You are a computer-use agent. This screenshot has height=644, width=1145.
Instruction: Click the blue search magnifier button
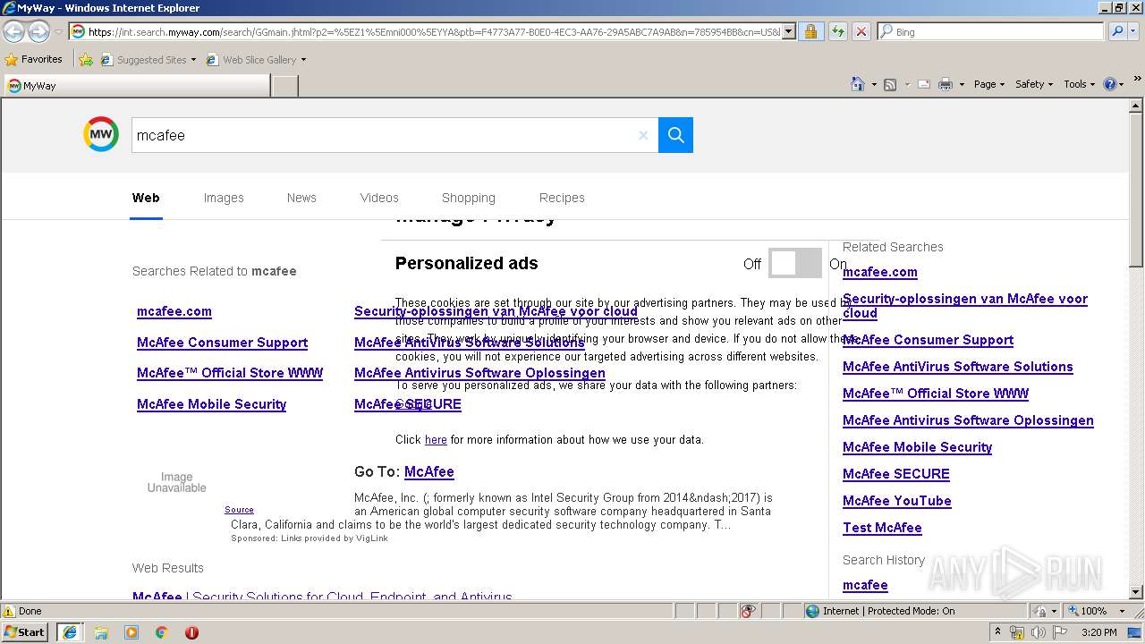tap(675, 135)
